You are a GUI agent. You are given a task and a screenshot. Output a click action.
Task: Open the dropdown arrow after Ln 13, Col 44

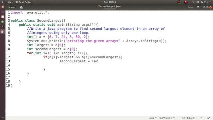(x=201, y=118)
